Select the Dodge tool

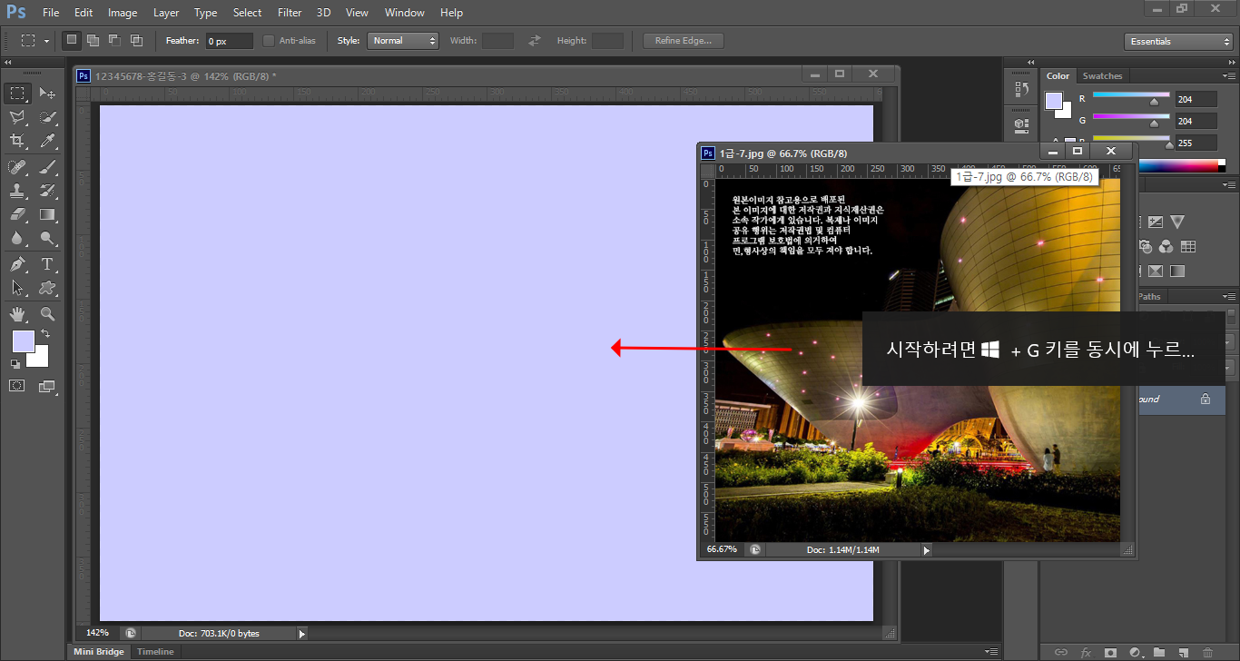click(47, 239)
